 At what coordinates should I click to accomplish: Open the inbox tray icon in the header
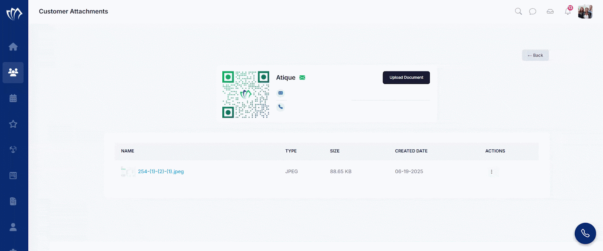point(550,11)
